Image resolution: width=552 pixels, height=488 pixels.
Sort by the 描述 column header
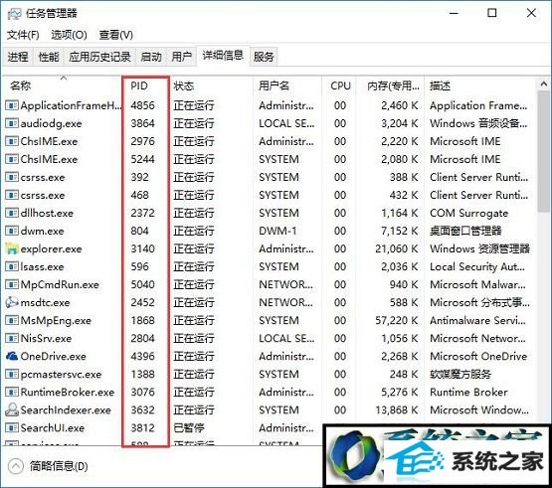(x=480, y=85)
